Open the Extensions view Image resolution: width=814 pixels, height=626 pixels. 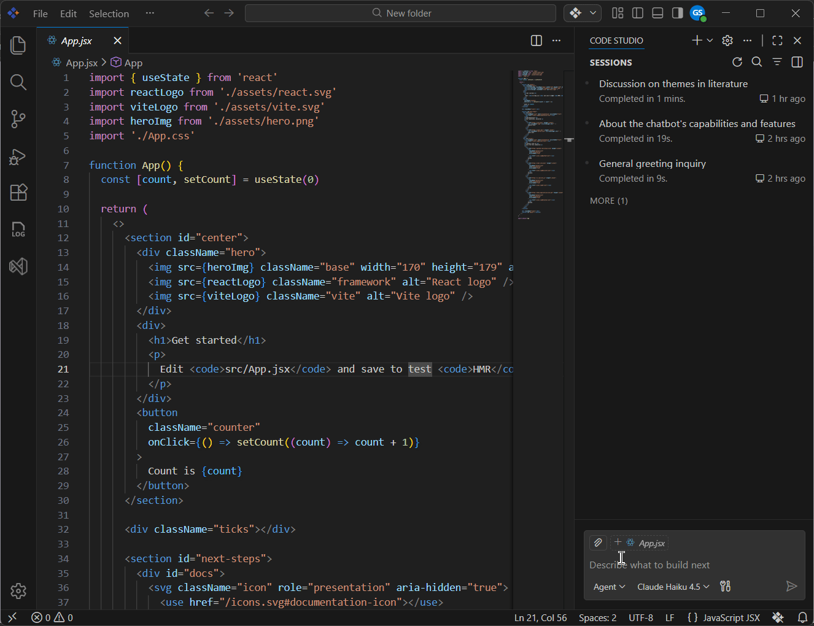point(18,193)
